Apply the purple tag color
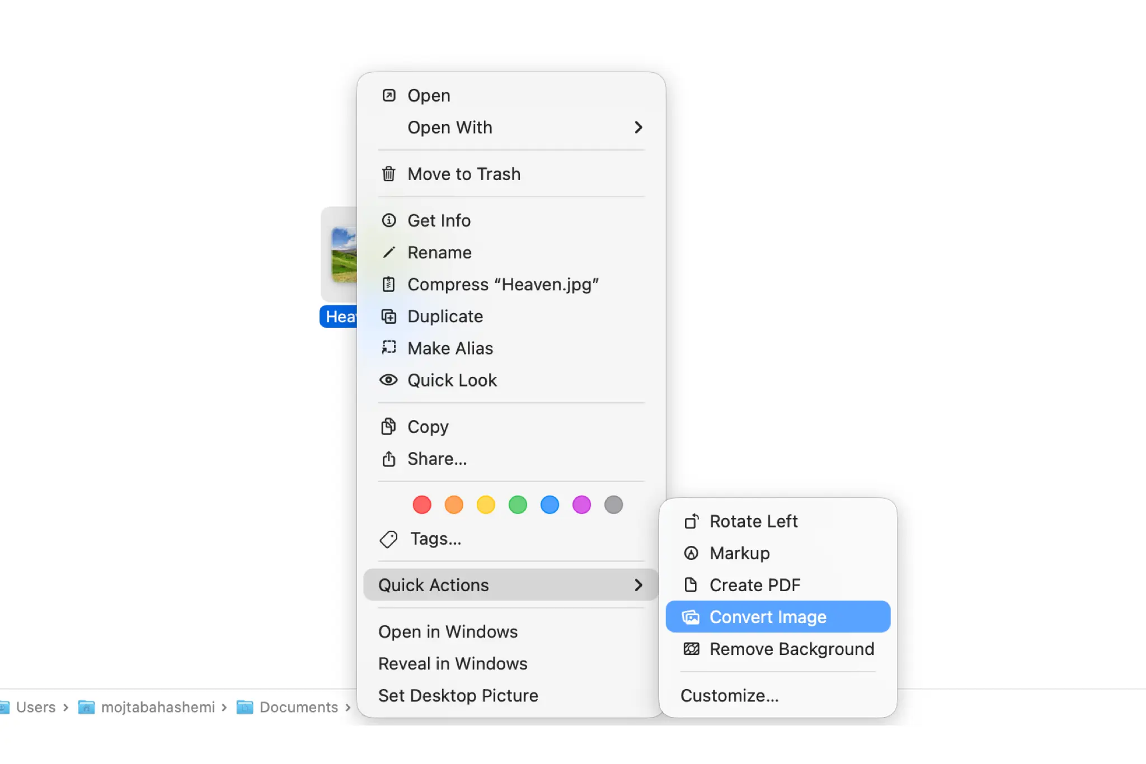1146x764 pixels. point(581,504)
